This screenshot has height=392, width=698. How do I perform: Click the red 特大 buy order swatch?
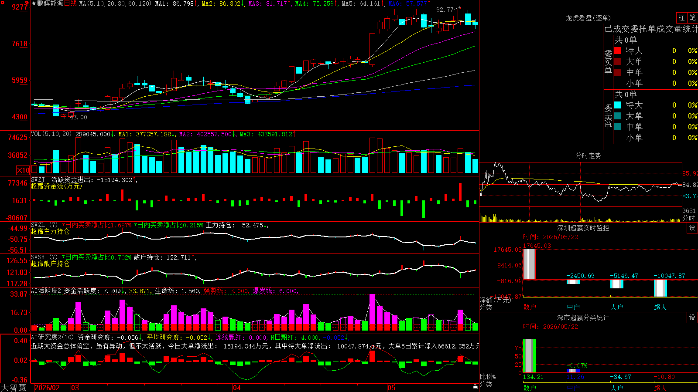(618, 51)
